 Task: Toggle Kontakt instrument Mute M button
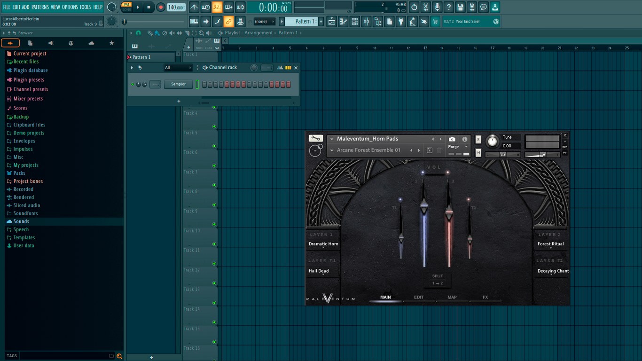478,153
